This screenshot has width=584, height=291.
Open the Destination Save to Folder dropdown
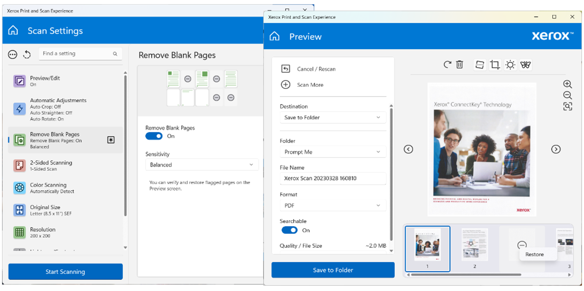pos(333,117)
